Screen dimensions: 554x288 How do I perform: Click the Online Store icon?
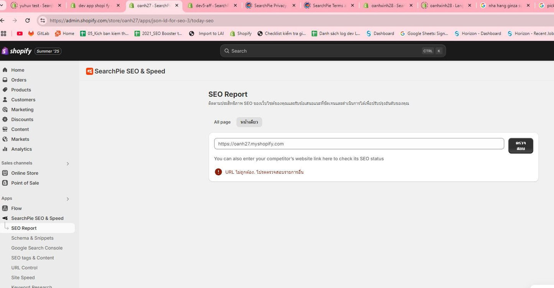coord(5,173)
